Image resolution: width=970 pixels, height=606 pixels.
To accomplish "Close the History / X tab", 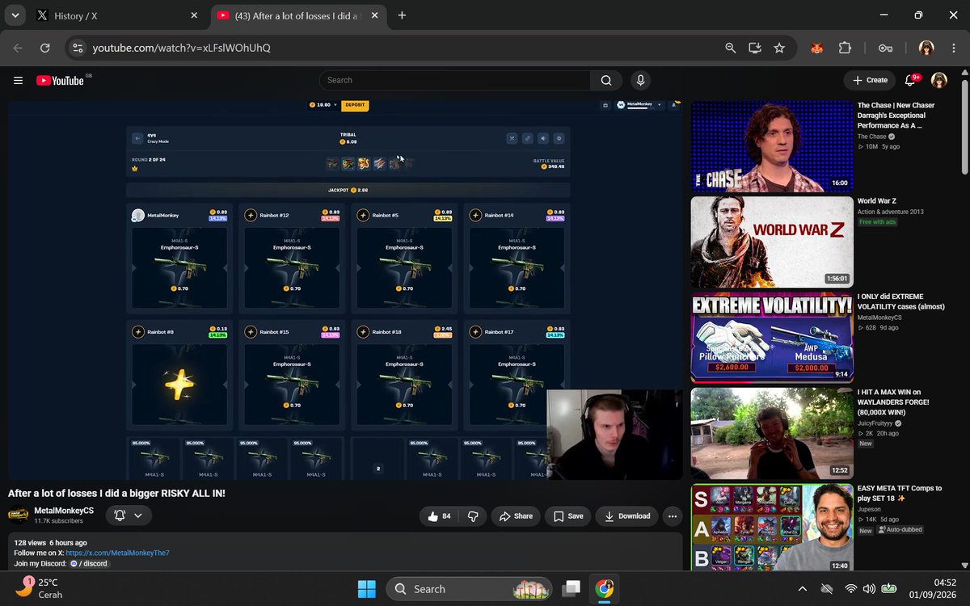I will coord(194,15).
